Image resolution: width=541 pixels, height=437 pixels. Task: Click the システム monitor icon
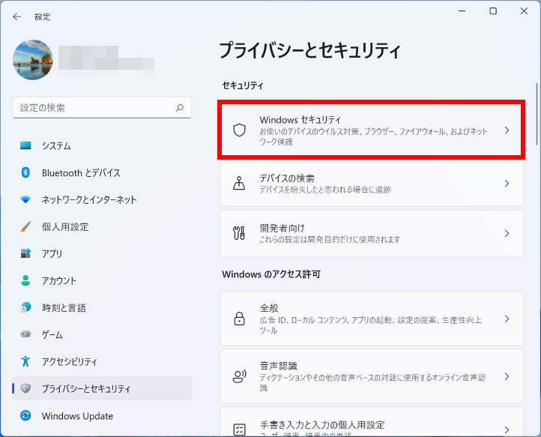pyautogui.click(x=25, y=145)
